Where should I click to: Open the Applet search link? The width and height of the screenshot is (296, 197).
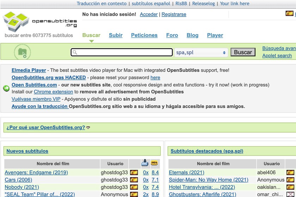click(277, 56)
